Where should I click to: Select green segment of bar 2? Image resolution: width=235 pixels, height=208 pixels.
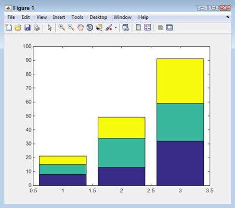(x=122, y=153)
